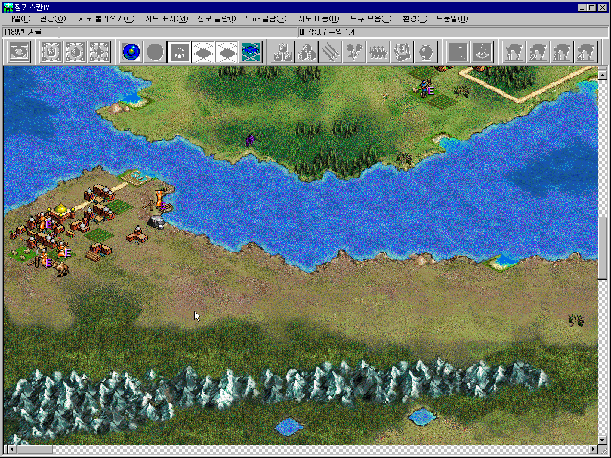Toggle the first diamond grid overlay button
Screen dimensions: 611x458
click(203, 51)
